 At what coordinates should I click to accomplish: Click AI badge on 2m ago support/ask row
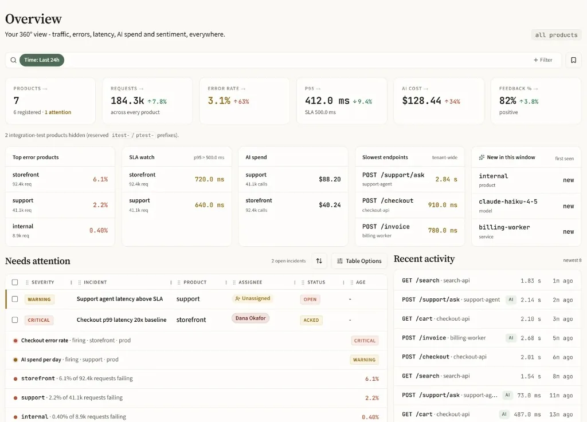pos(511,300)
